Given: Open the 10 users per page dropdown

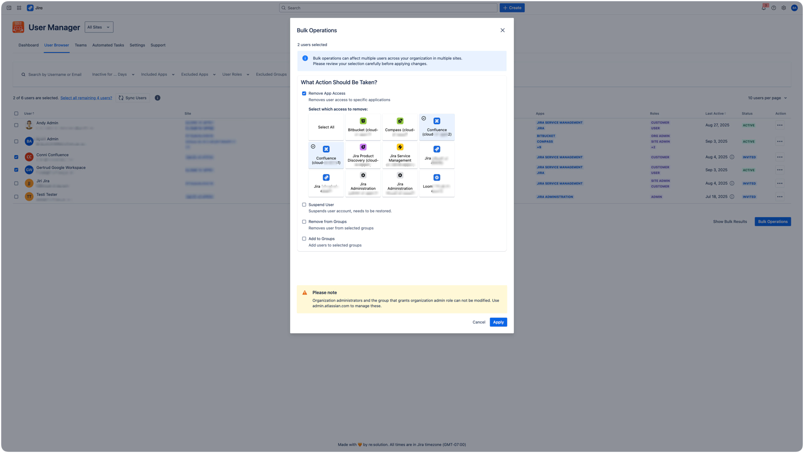Looking at the screenshot, I should pos(767,98).
